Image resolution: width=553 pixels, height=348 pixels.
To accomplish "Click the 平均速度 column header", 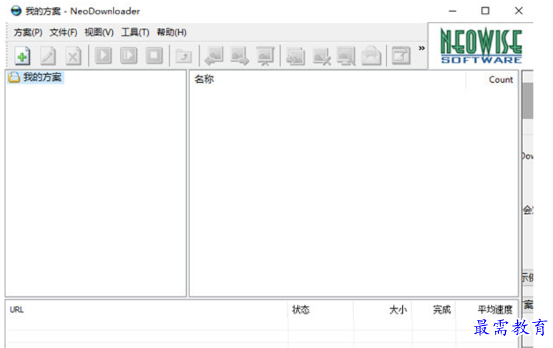I will [495, 310].
